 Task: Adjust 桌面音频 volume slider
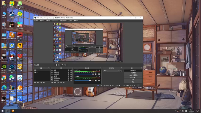click(x=84, y=81)
